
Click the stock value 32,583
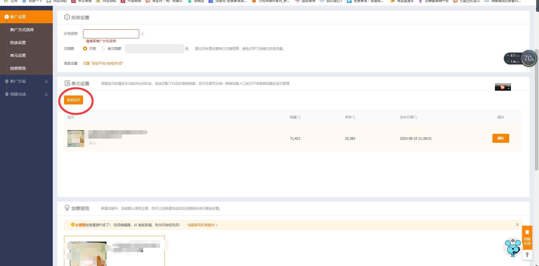pyautogui.click(x=350, y=139)
